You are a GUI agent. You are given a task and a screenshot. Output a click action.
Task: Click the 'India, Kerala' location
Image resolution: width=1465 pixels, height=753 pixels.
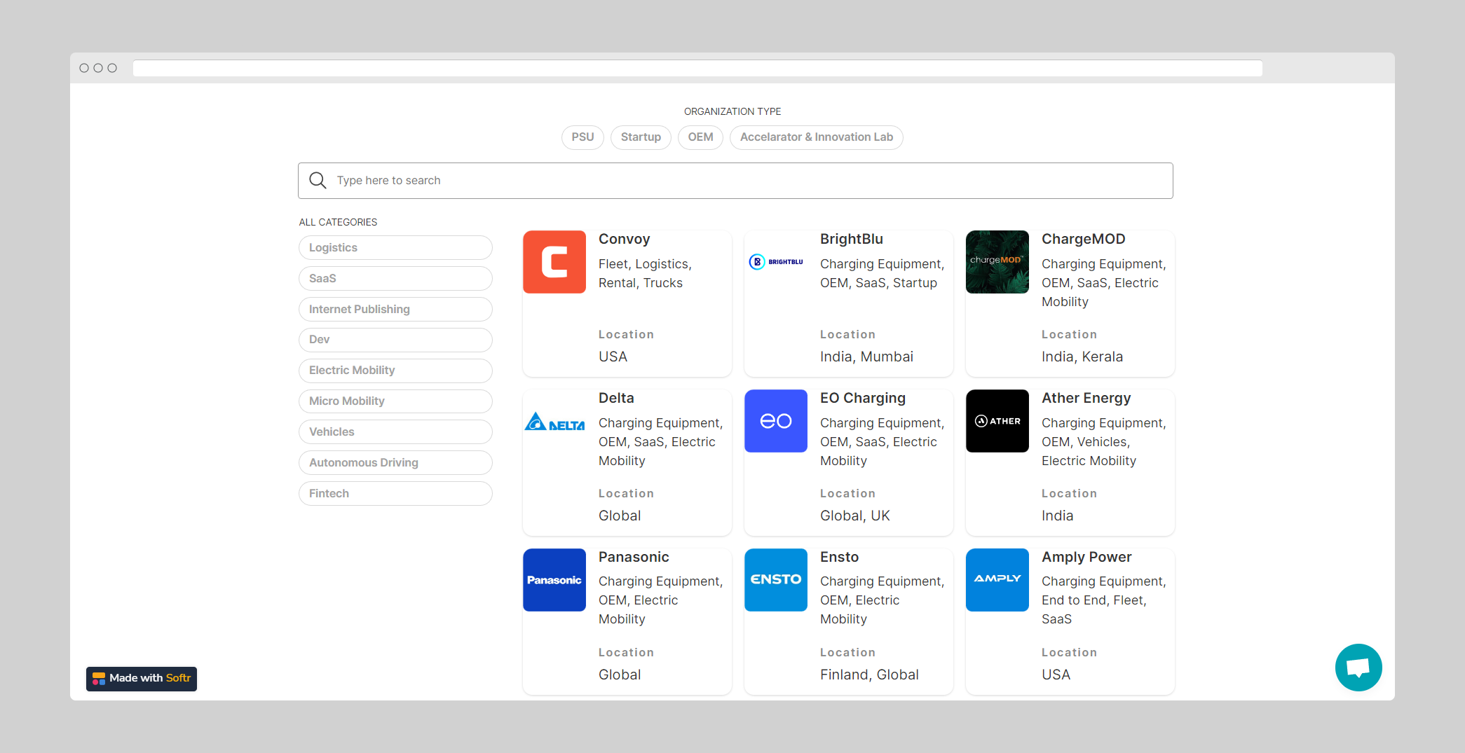(x=1082, y=357)
